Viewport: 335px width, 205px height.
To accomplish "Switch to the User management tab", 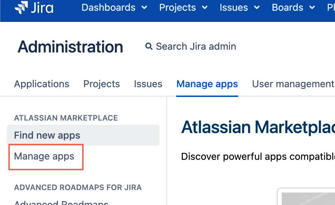I will [293, 84].
